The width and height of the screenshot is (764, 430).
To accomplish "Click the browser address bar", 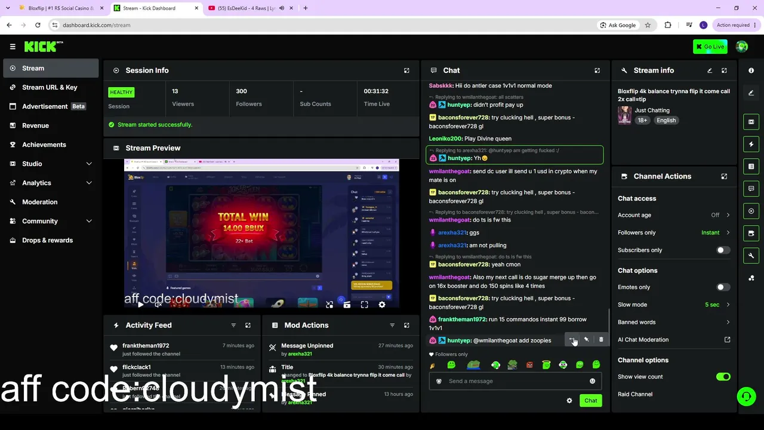I will click(322, 25).
